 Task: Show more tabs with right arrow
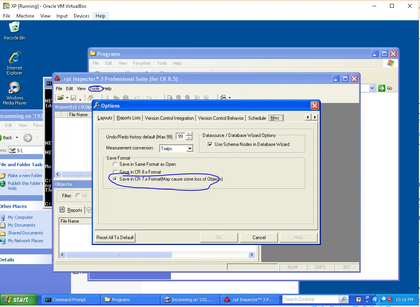point(315,117)
